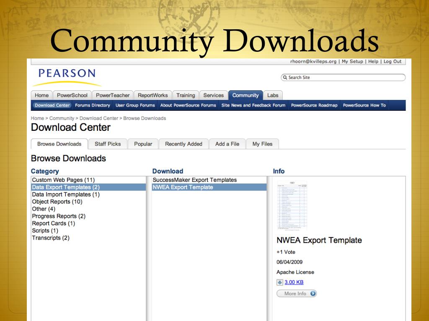Select NWEA Export Template in Download list
This screenshot has width=429, height=321.
click(209, 187)
